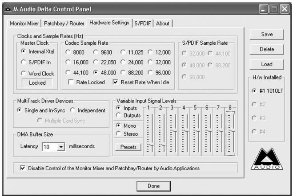Viewport: 293px width, 196px height.
Task: Select the Hardware Settings tab
Action: [x=109, y=23]
